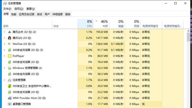Click the 腾讯QQ penguin icon
This screenshot has height=108, width=192.
[x=9, y=38]
